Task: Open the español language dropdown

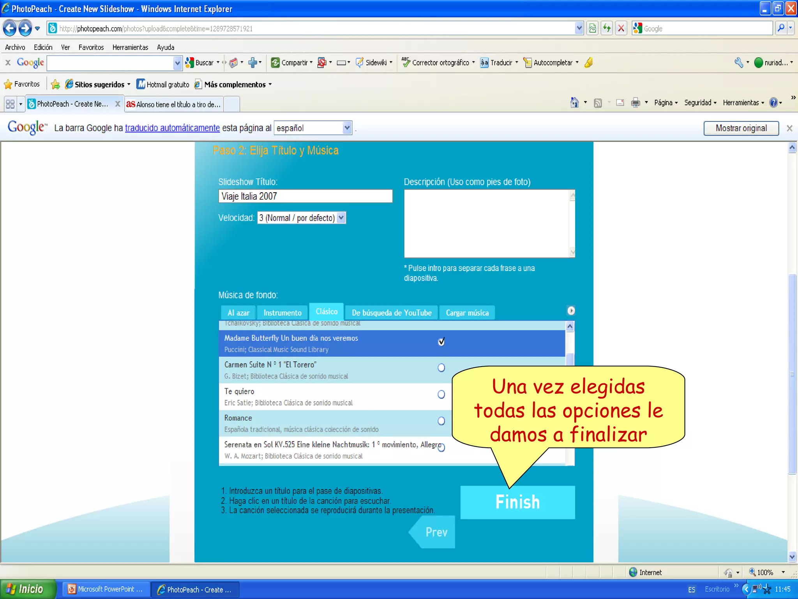Action: tap(347, 128)
